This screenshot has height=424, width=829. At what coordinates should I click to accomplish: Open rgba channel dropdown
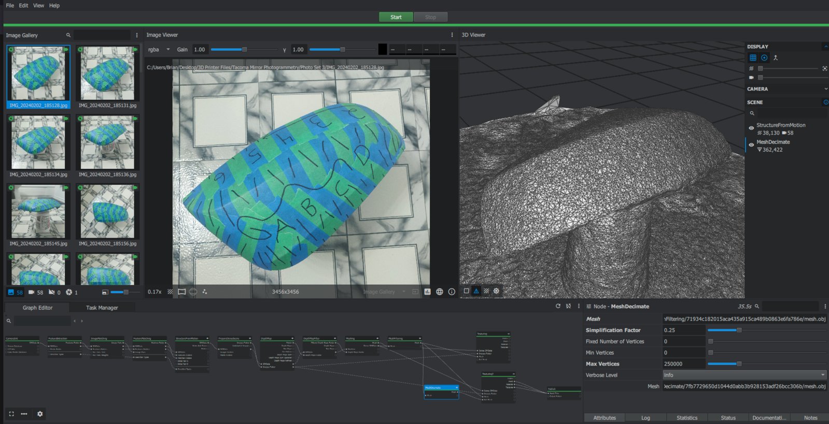tap(159, 50)
